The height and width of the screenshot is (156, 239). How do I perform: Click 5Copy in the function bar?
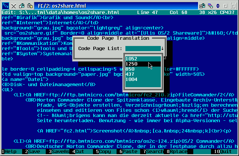pyautogui.click(x=104, y=151)
